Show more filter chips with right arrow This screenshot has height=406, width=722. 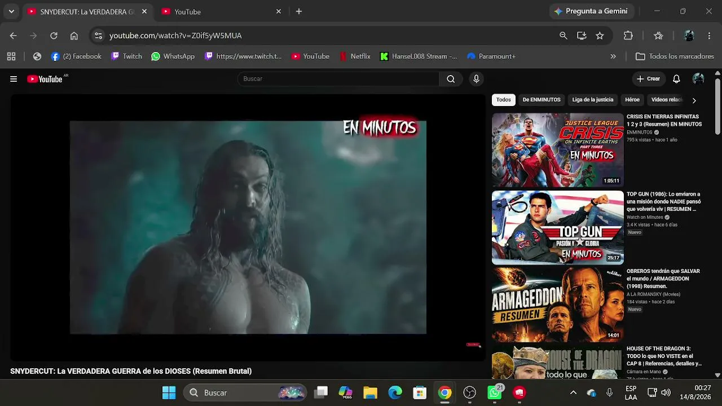point(694,100)
